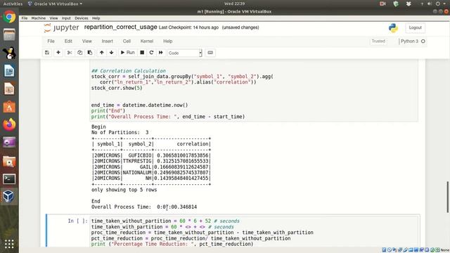
Task: Open VirtualBox from the dock
Action: tap(8, 197)
